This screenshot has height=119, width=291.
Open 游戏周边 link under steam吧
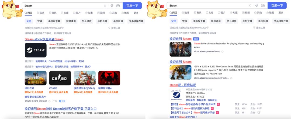(x=212, y=100)
